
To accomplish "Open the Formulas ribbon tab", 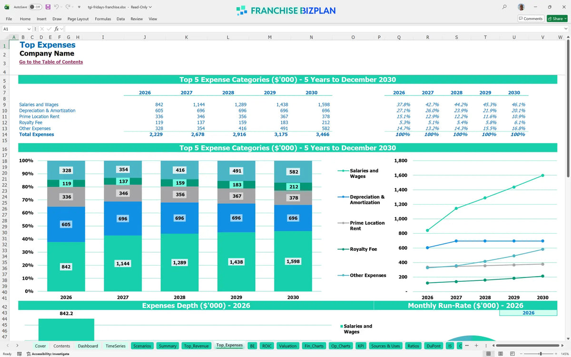I will point(103,19).
